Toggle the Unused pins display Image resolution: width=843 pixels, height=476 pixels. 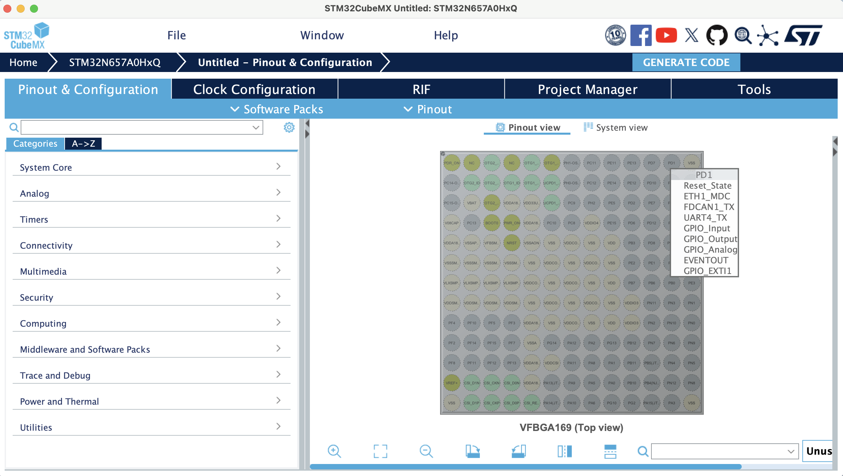click(820, 451)
